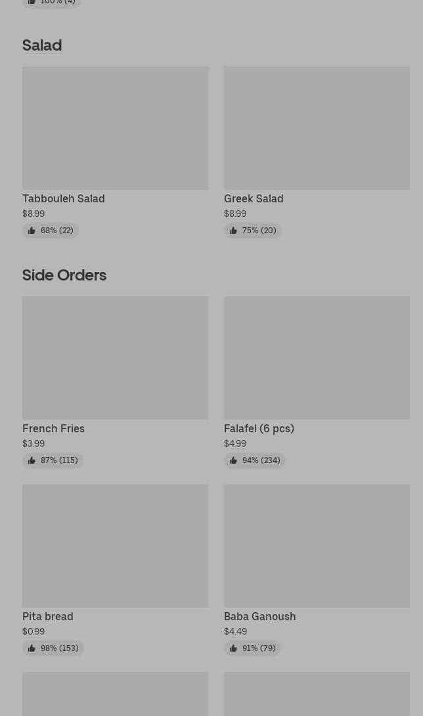Open the Tabbouleh Salad item image
This screenshot has height=716, width=423.
tap(115, 128)
